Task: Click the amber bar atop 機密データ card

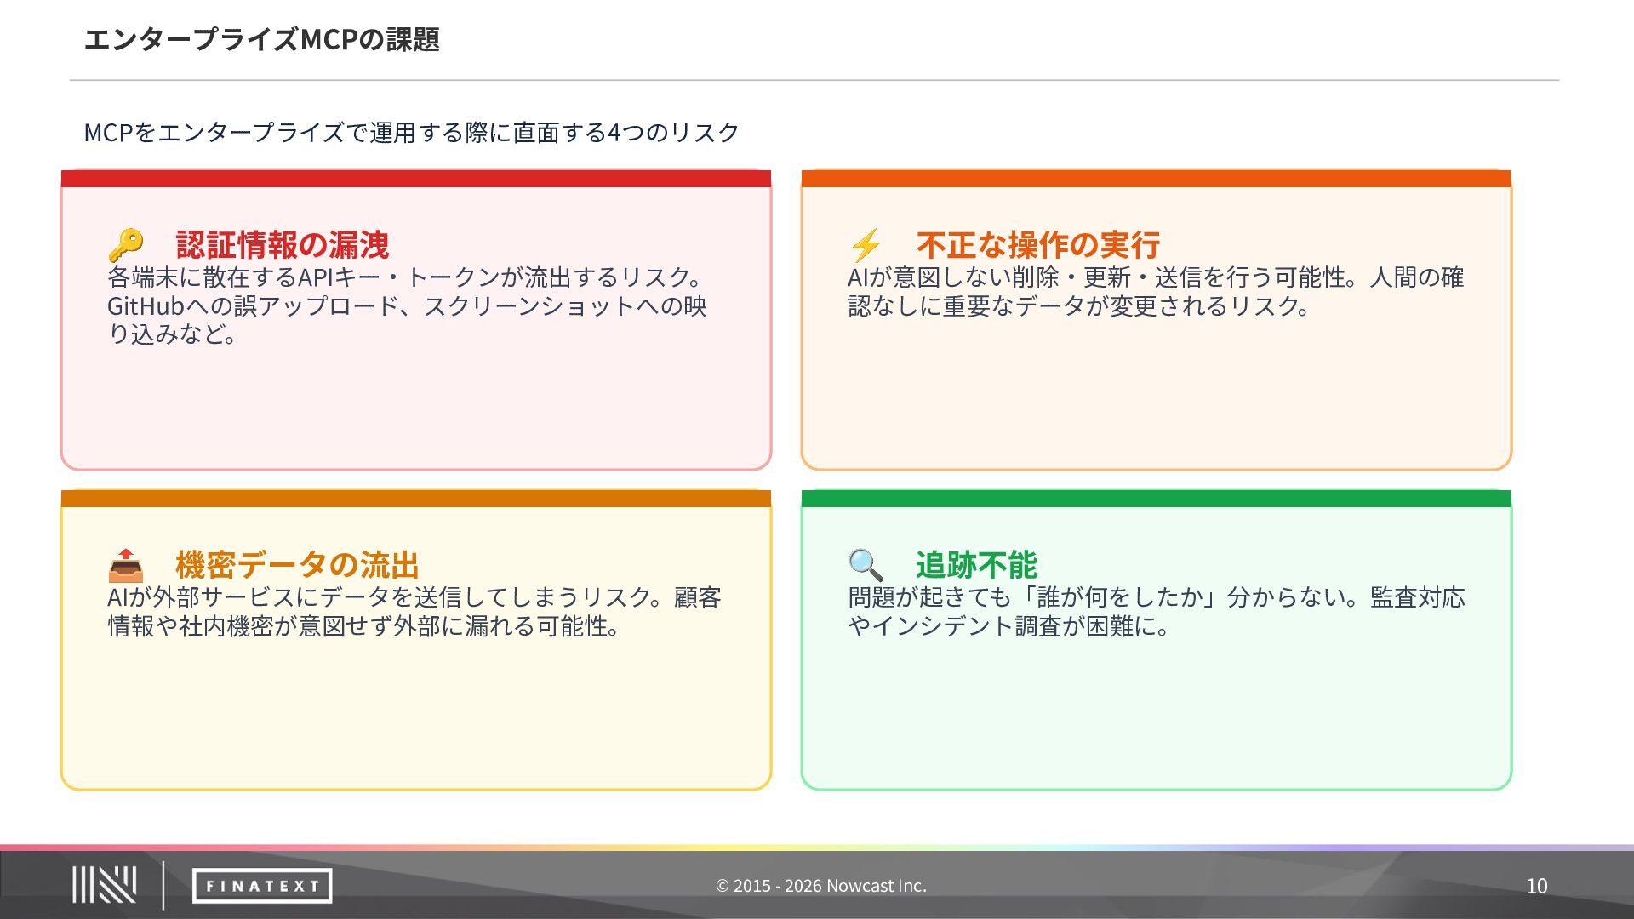Action: point(415,499)
